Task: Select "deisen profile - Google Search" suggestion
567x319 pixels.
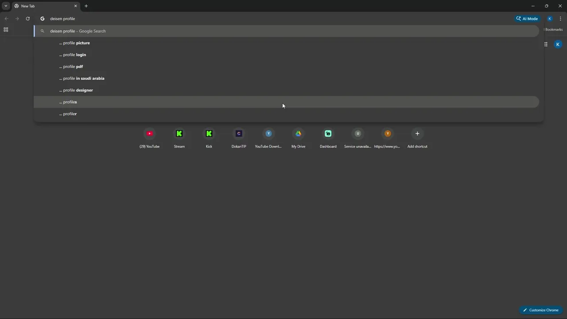Action: click(x=286, y=31)
